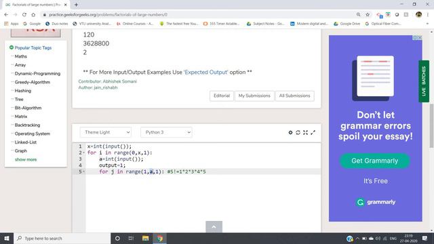Viewport: 434px width, 244px height.
Task: Open the Windows Start menu
Action: [x=7, y=238]
